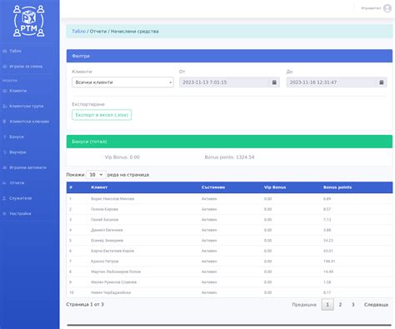Viewport: 395px width, 329px height.
Task: Select the current pagination page 1 button
Action: click(327, 305)
